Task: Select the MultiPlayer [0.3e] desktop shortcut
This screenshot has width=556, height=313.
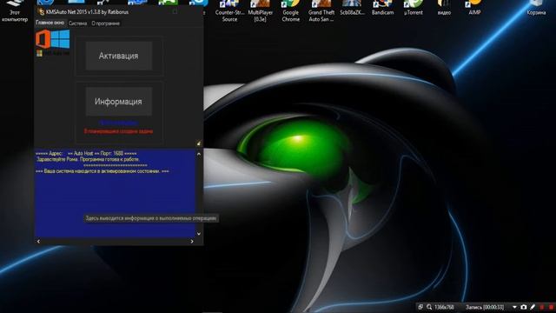Action: pyautogui.click(x=261, y=11)
